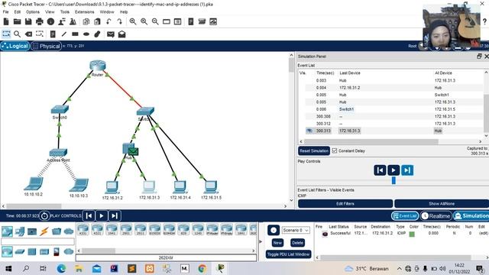The width and height of the screenshot is (489, 275).
Task: Click the simulation speed slider handle
Action: [x=393, y=180]
